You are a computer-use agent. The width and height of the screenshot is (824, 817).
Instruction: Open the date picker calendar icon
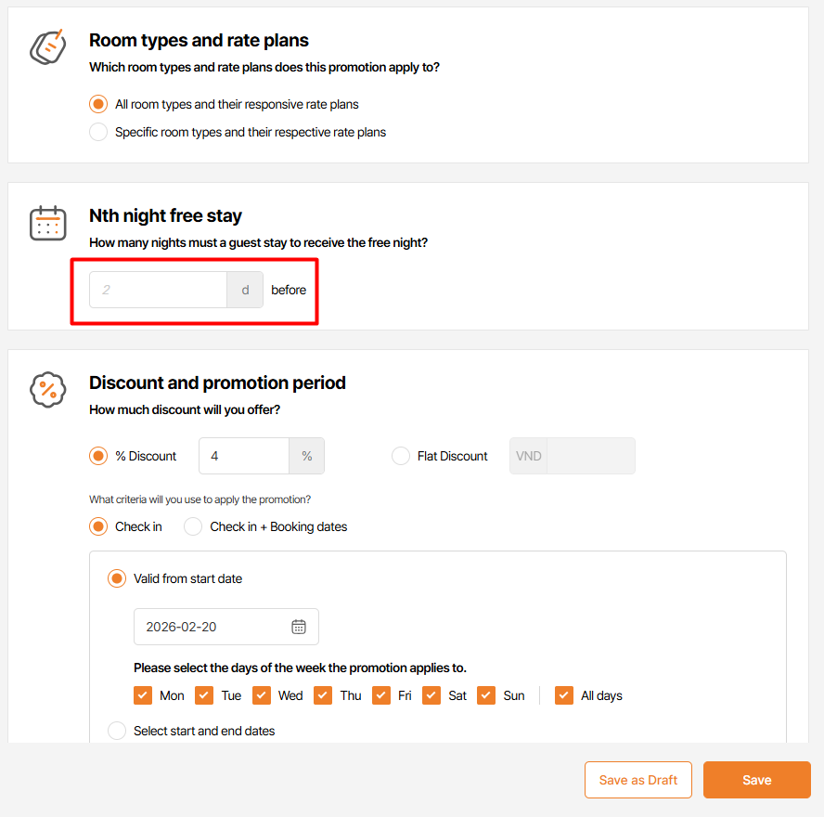pyautogui.click(x=299, y=627)
